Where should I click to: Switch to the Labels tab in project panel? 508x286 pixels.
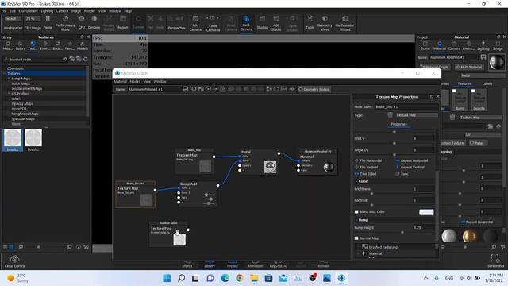pos(487,83)
